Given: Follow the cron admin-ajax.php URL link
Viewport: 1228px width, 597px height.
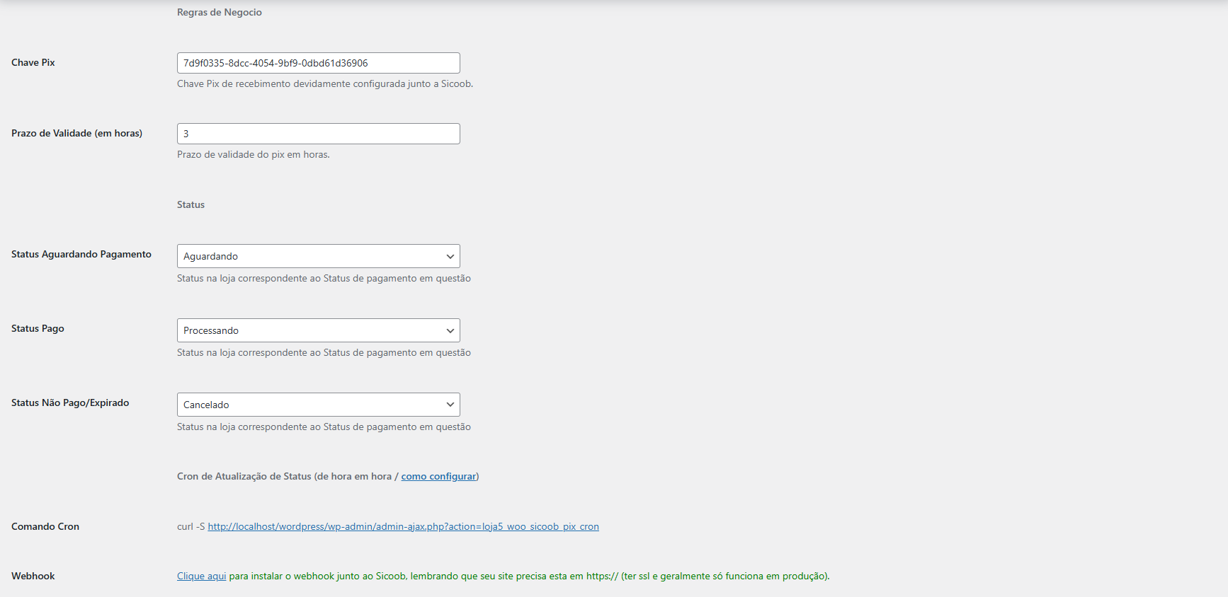Looking at the screenshot, I should [x=403, y=527].
